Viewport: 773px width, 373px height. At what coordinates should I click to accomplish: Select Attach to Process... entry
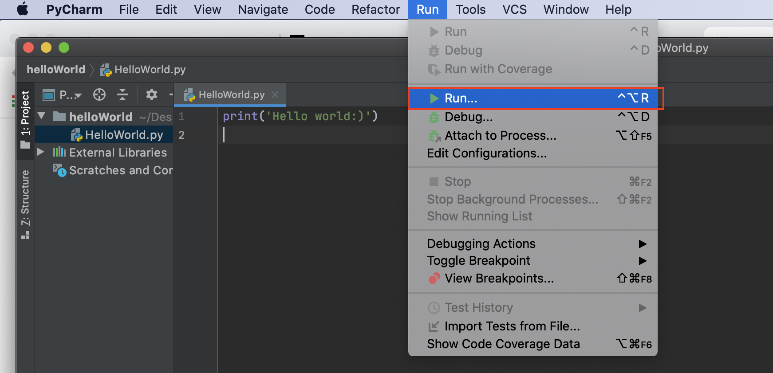point(533,135)
